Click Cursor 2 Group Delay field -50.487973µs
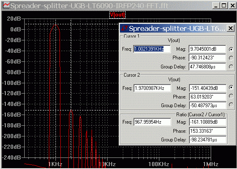The width and height of the screenshot is (237, 169). point(207,106)
